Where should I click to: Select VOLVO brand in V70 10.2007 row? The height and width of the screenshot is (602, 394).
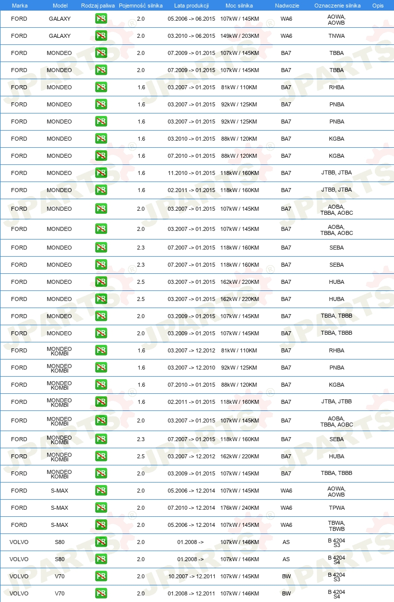(x=19, y=576)
